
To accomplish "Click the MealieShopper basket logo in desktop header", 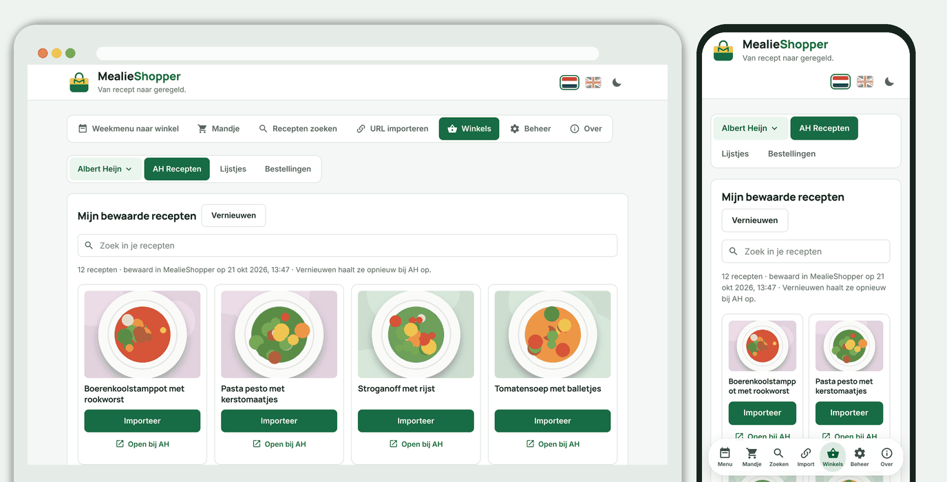I will 79,82.
